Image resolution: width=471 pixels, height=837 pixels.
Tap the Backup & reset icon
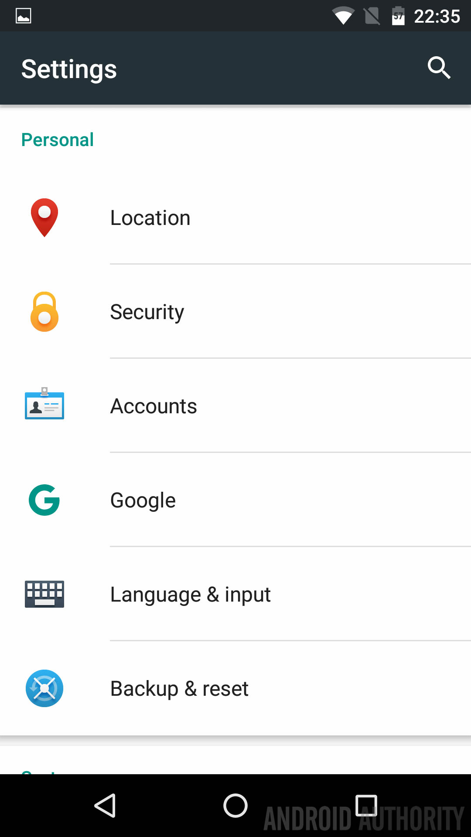click(x=44, y=688)
